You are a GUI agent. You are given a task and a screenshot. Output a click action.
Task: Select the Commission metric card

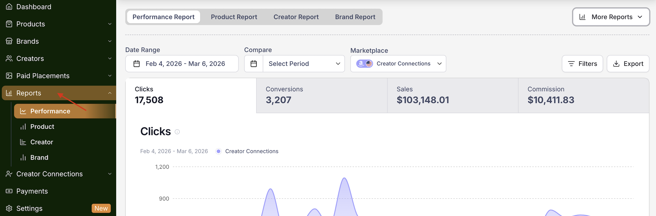click(583, 95)
